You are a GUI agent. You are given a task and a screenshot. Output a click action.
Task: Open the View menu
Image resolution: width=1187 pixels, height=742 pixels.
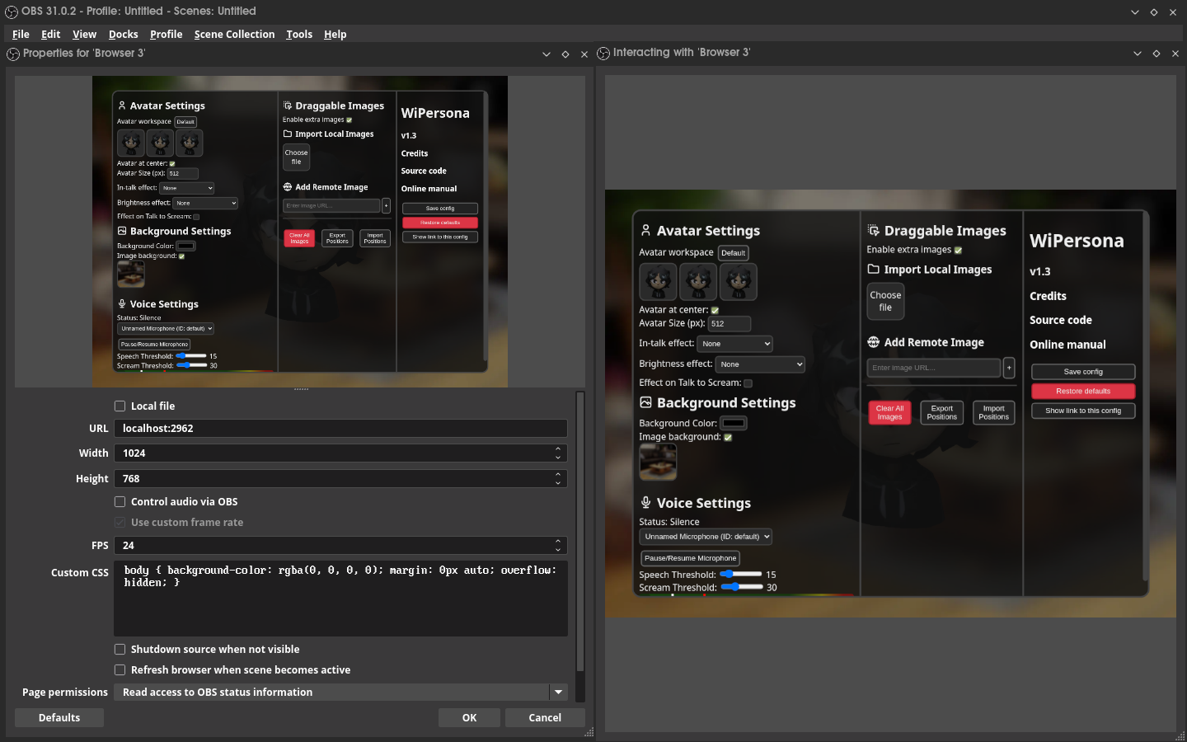coord(85,35)
